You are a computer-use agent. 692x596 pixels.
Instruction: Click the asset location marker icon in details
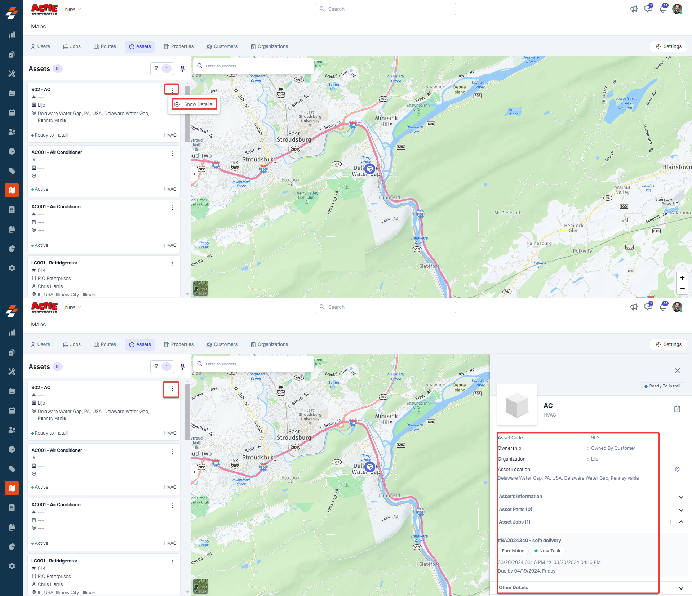tap(677, 469)
